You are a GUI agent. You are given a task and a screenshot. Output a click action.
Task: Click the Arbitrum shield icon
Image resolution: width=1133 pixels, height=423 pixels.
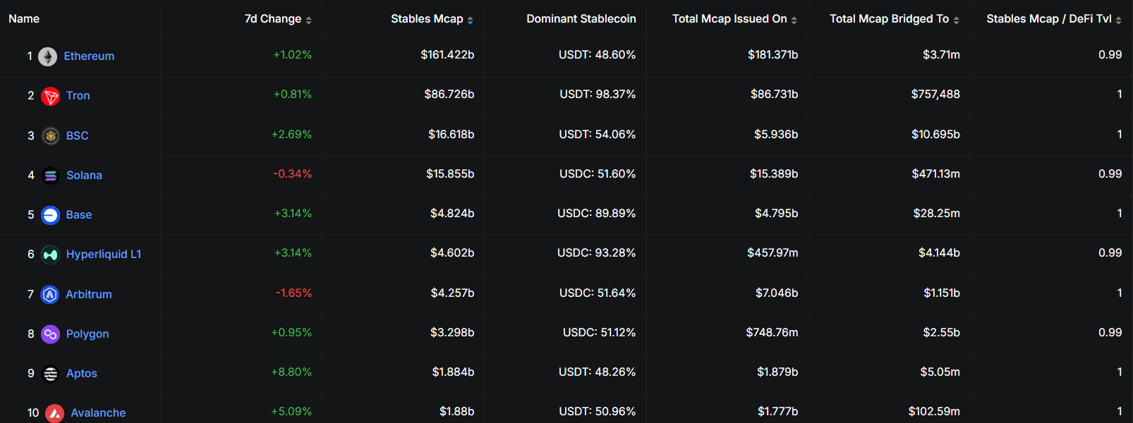pos(50,294)
